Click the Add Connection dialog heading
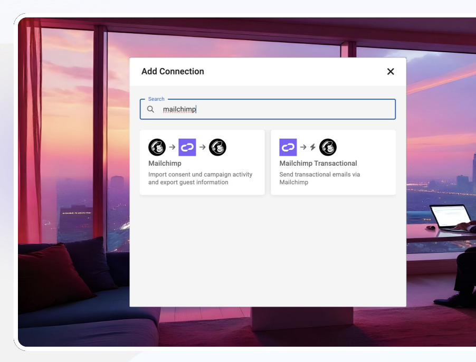 point(173,72)
